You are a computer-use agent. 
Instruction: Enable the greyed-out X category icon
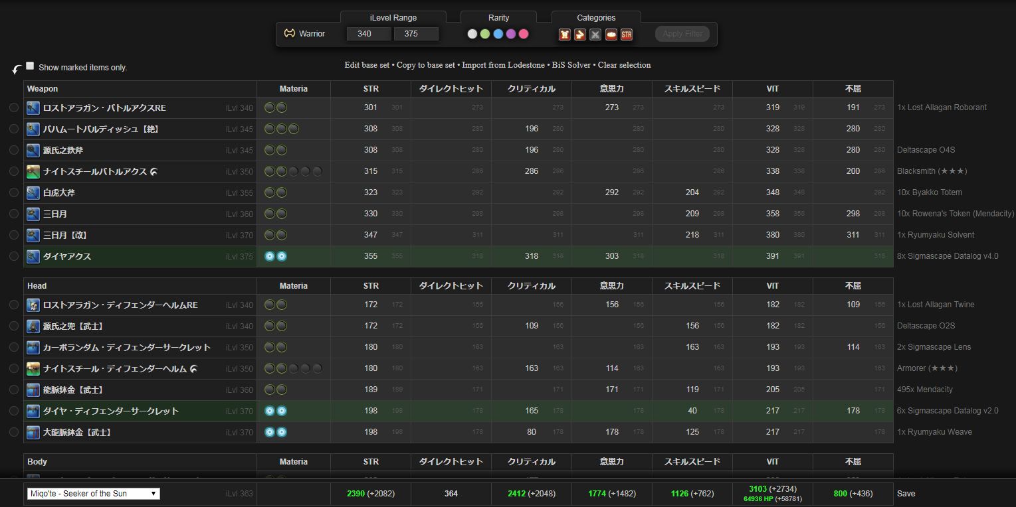[595, 34]
